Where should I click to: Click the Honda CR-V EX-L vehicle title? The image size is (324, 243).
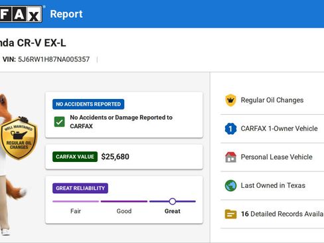[33, 42]
